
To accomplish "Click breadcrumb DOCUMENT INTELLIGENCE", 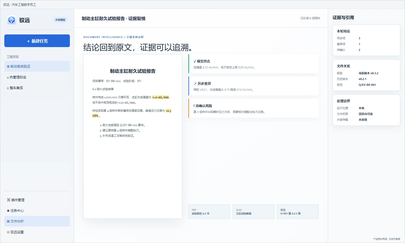I will [103, 37].
